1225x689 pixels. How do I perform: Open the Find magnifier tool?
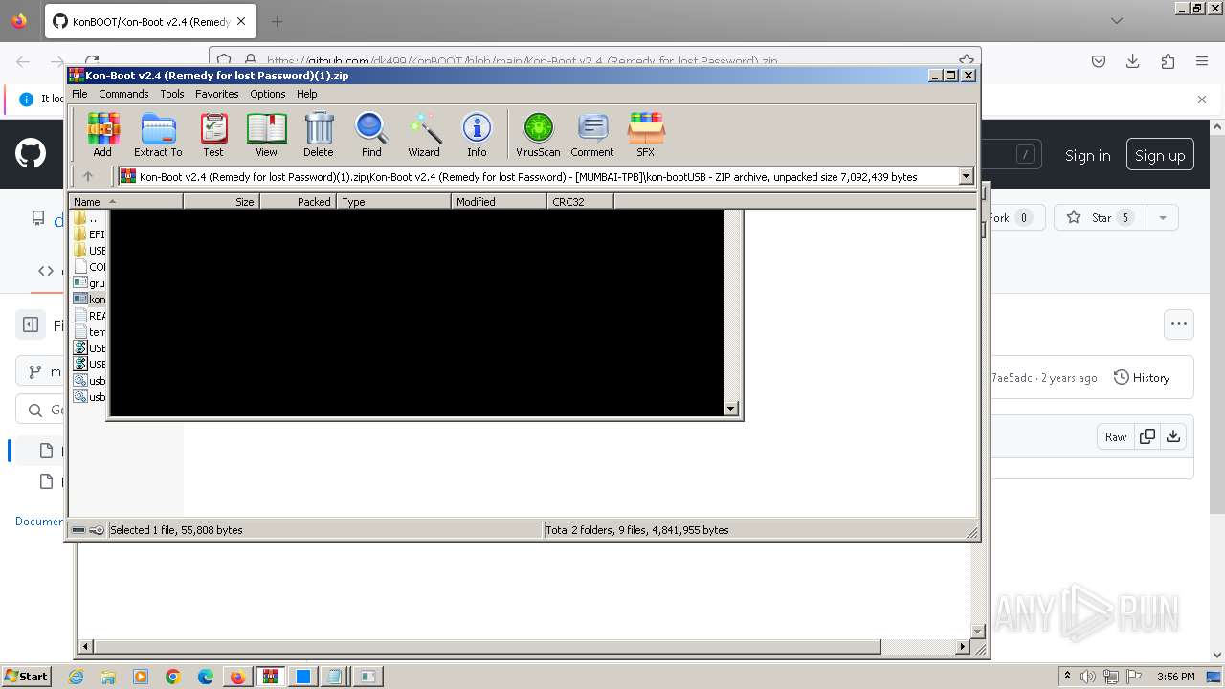[371, 134]
